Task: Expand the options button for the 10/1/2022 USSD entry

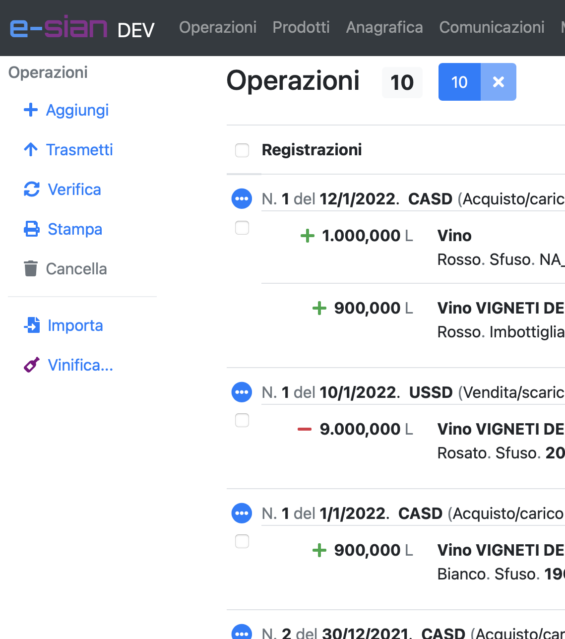Action: pos(242,392)
